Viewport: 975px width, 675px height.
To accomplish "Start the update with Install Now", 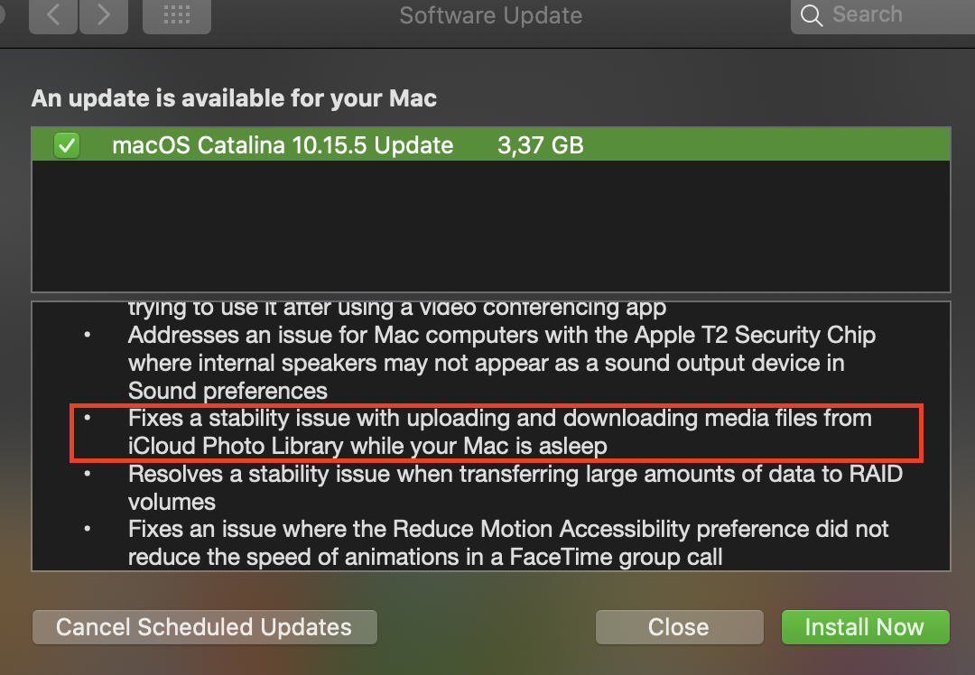I will click(864, 627).
